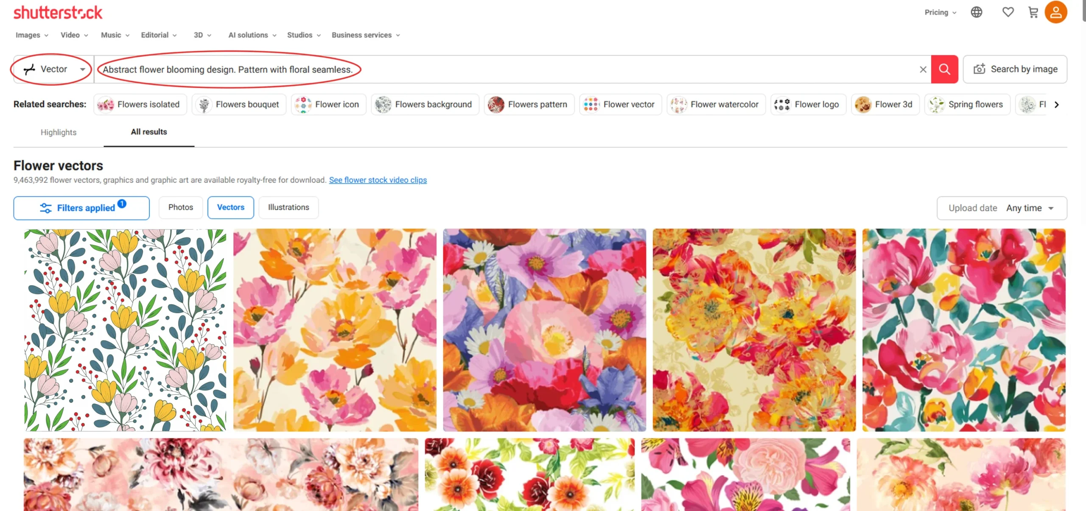Image resolution: width=1086 pixels, height=511 pixels.
Task: Expand the Studios menu
Action: click(x=304, y=35)
